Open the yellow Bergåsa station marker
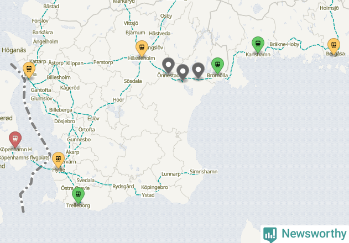349x243 pixels. (x=334, y=46)
